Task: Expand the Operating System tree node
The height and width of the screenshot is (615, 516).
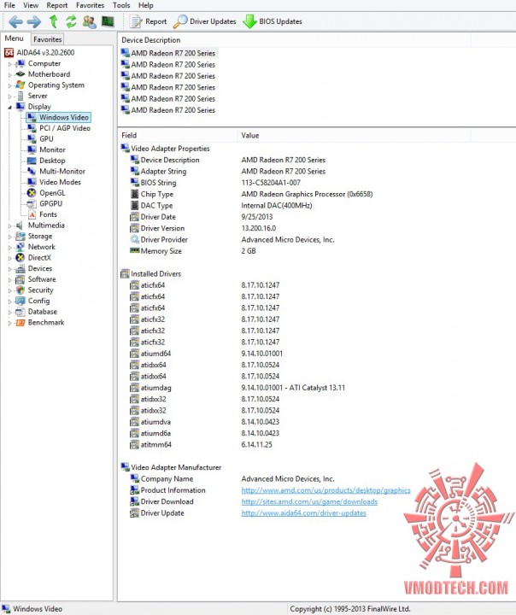Action: tap(10, 85)
